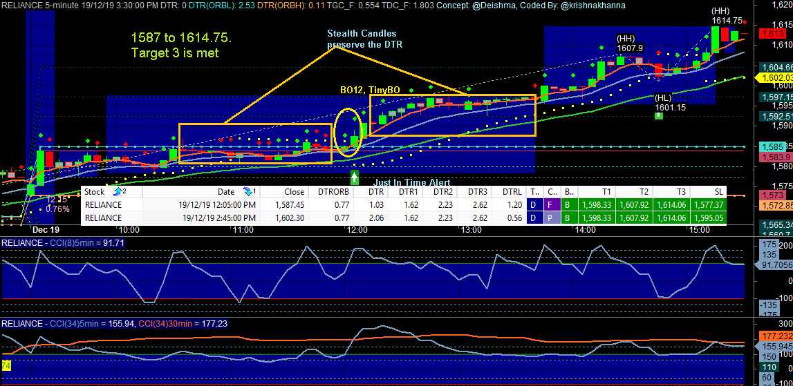Click the HH 1607.9 swing label
Image resolution: width=793 pixels, height=386 pixels.
pos(628,44)
